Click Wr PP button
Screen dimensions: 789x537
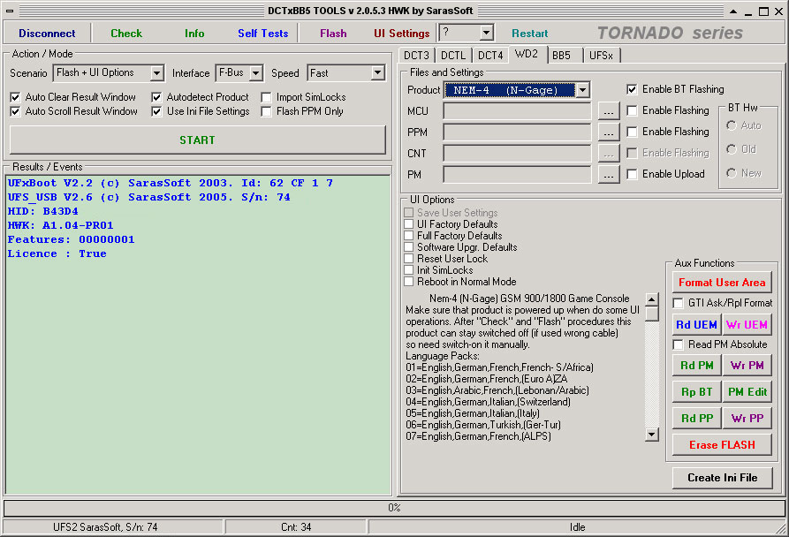[747, 419]
